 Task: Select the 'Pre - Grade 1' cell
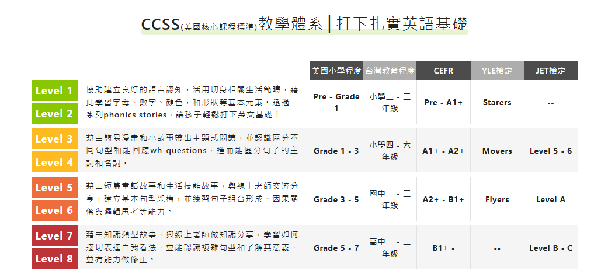[336, 102]
